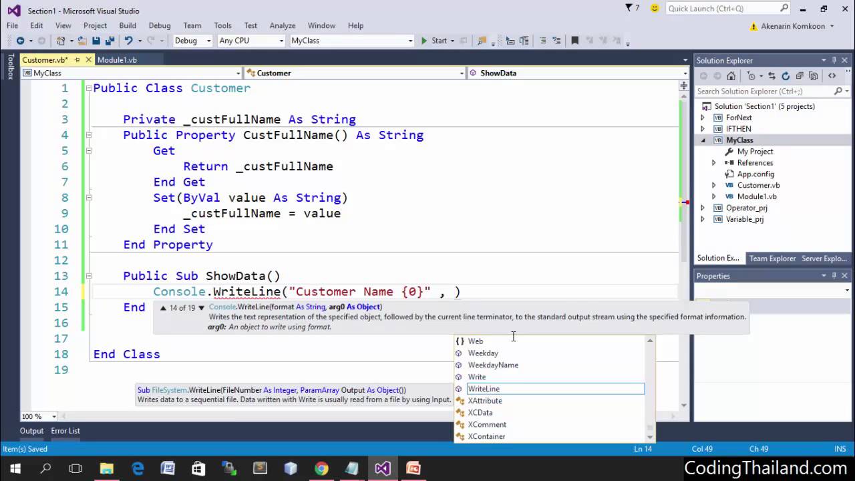Click the Save All toolbar icon

[x=110, y=41]
